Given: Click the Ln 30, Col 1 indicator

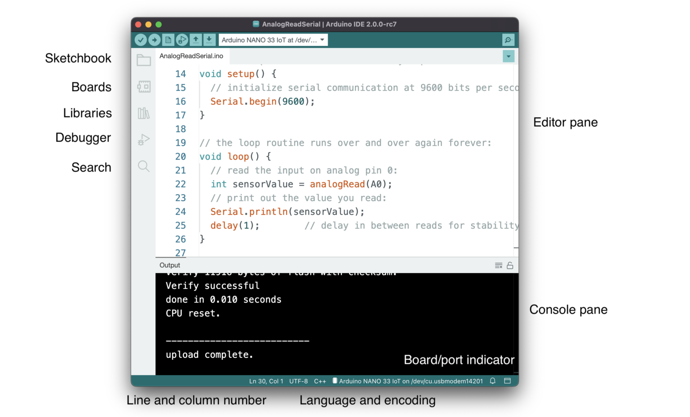Looking at the screenshot, I should coord(266,381).
